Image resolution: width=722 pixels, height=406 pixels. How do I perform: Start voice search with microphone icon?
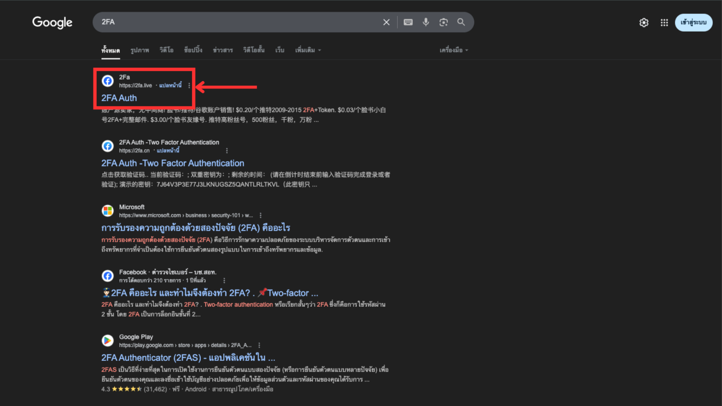click(426, 22)
